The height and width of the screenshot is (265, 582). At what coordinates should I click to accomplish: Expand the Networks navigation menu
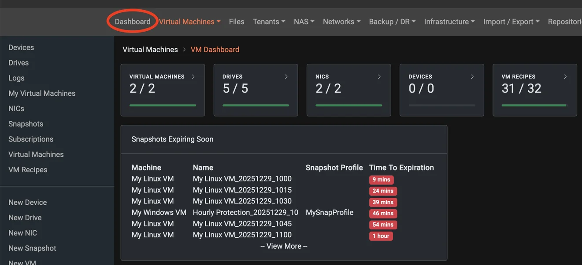point(341,22)
